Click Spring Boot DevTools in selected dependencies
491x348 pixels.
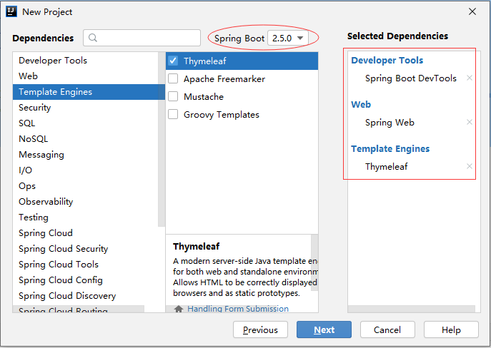click(x=410, y=78)
